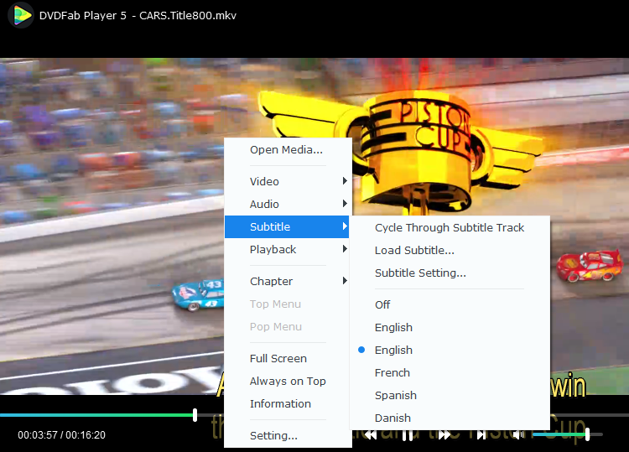The width and height of the screenshot is (629, 452).
Task: Choose Full Screen from context menu
Action: [278, 358]
